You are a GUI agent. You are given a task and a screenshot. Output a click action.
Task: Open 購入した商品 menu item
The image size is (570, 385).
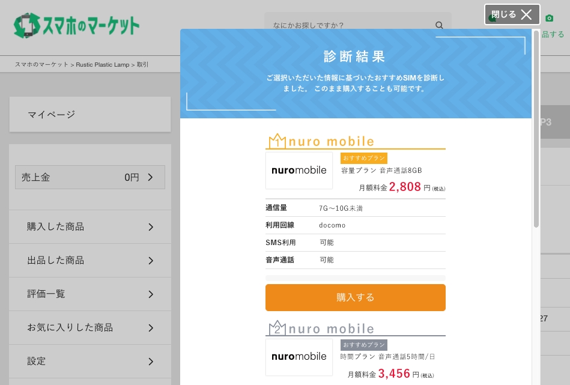click(x=89, y=226)
